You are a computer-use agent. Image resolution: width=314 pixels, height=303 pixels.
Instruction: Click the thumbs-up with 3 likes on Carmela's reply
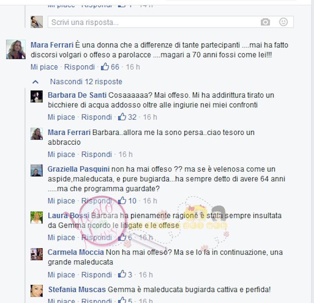122,274
